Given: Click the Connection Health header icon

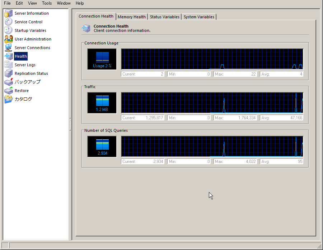Looking at the screenshot, I should pos(86,28).
